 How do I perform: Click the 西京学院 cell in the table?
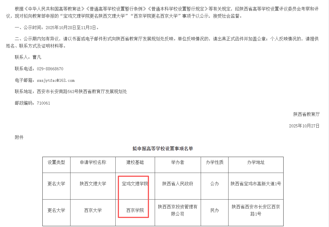click(135, 210)
